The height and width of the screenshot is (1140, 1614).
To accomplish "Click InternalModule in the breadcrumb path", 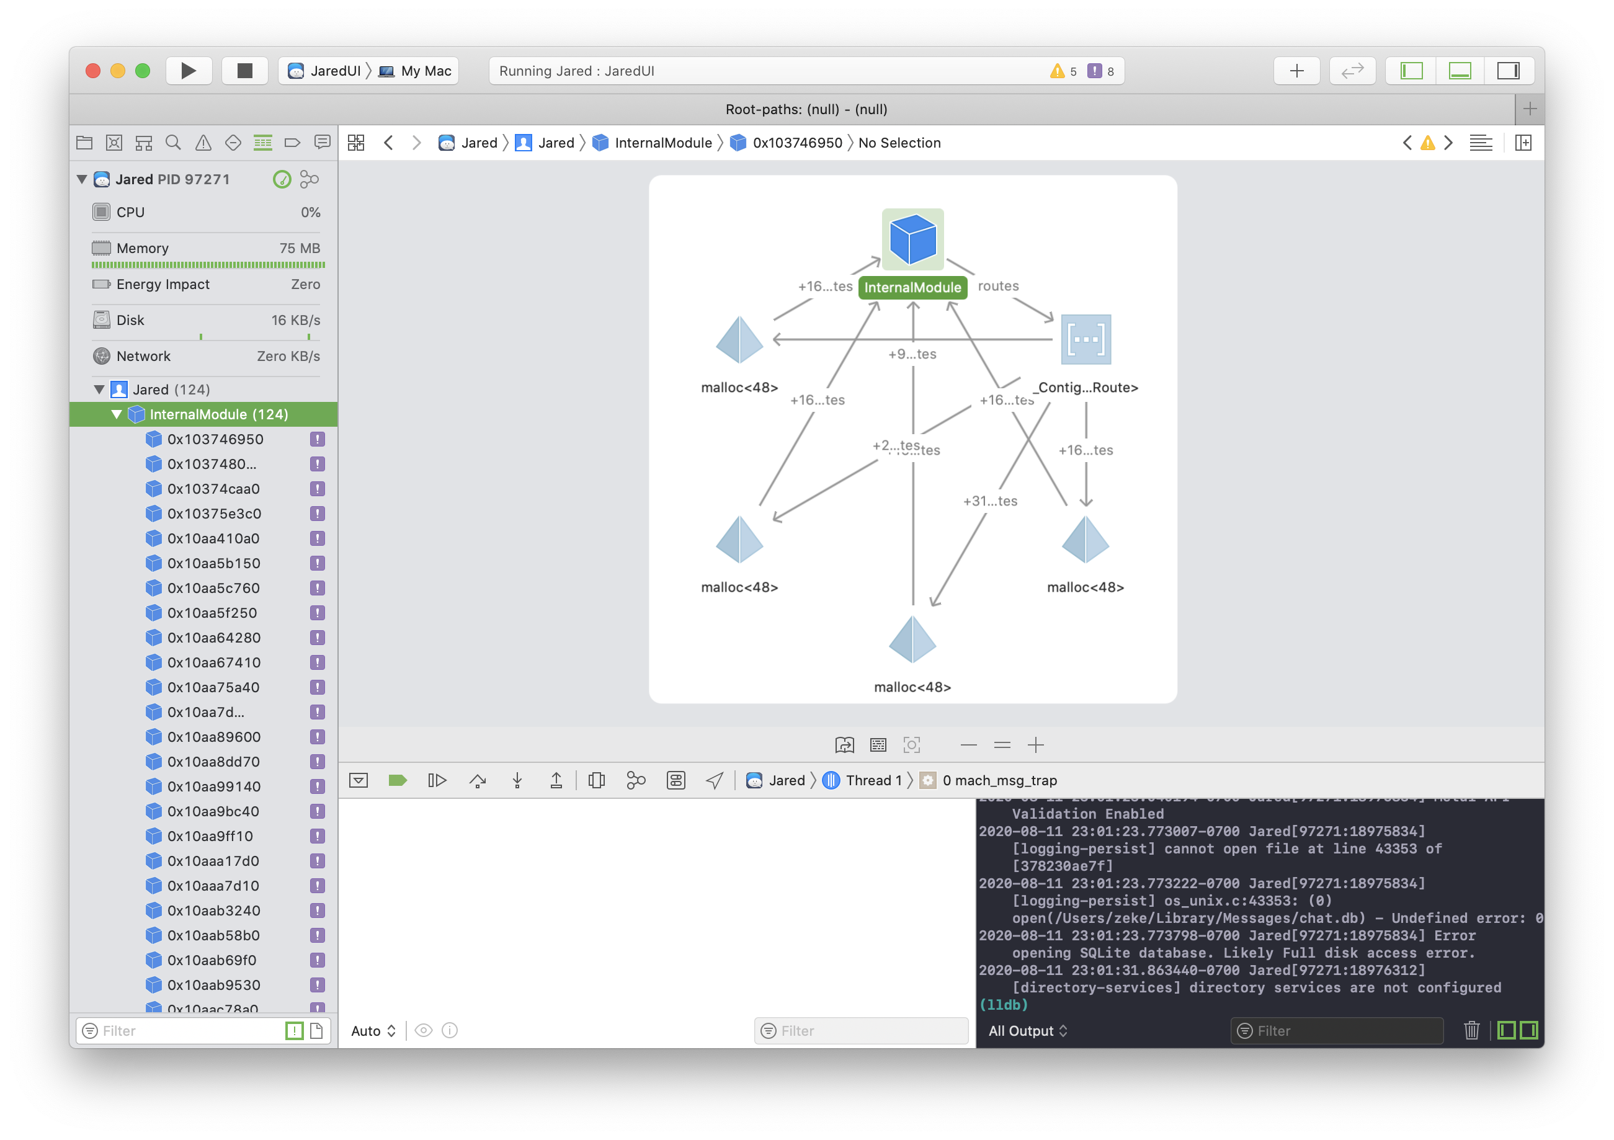I will 662,143.
